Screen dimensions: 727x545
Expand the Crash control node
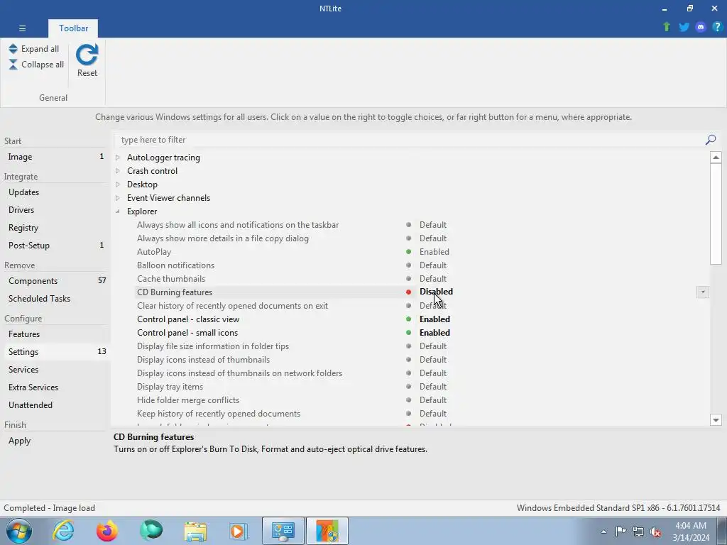click(x=118, y=171)
